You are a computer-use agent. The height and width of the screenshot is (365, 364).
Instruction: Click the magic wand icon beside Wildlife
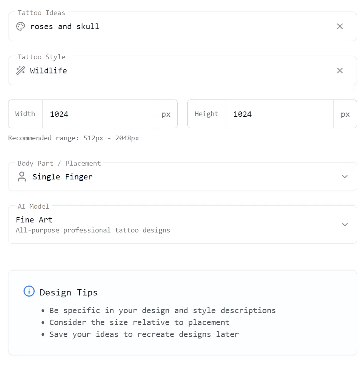click(20, 70)
